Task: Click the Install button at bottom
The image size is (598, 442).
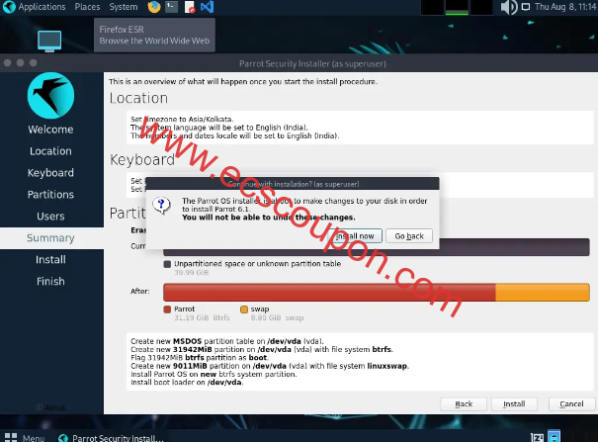Action: (x=514, y=404)
